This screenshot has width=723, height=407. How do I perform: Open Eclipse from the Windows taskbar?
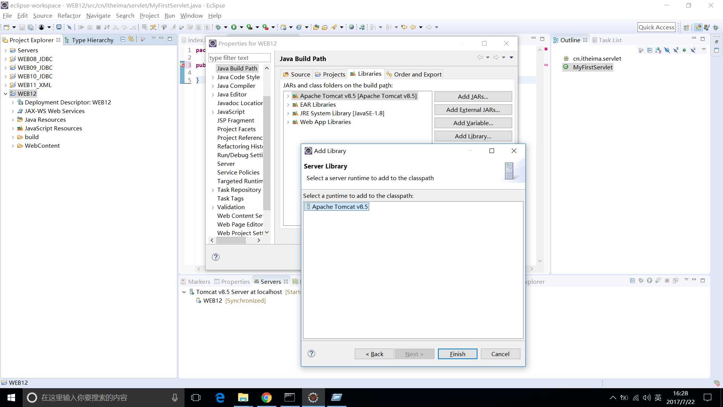point(313,398)
